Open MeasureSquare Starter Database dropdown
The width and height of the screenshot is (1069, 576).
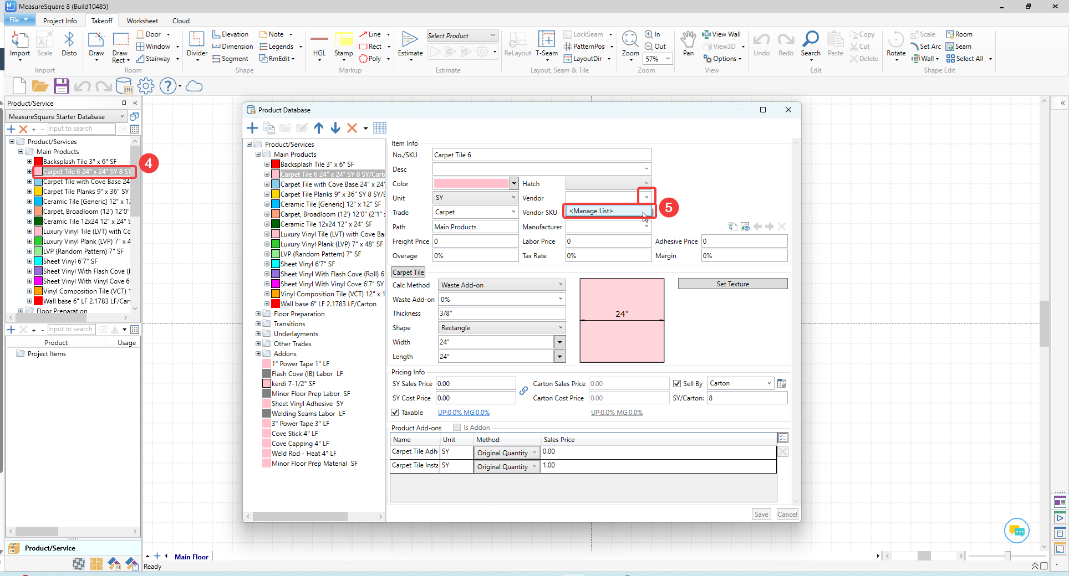66,117
